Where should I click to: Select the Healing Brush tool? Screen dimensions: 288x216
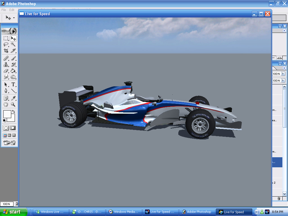coord(6,58)
